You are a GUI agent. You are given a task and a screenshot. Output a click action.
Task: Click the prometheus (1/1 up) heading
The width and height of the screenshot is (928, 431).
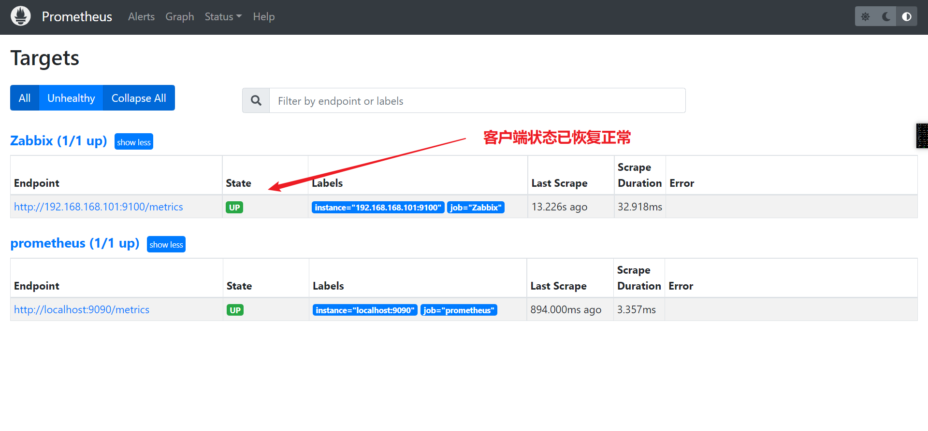point(75,243)
